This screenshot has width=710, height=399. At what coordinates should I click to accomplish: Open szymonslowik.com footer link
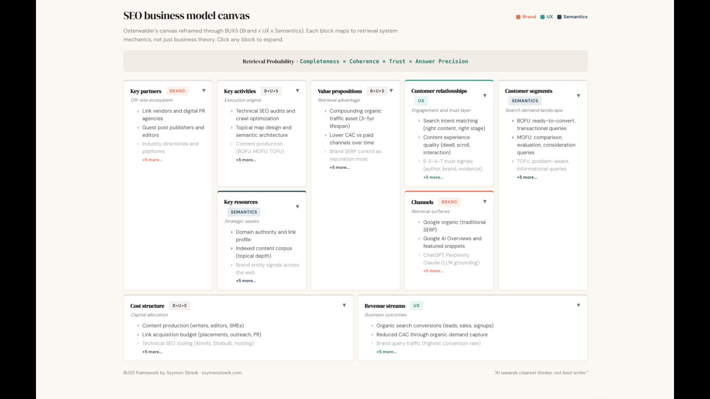point(221,373)
